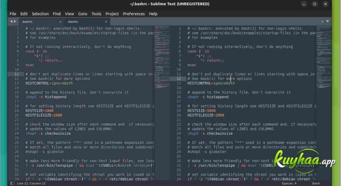Go to next tab with right arrow
Image resolution: width=341 pixels, height=186 pixels.
(15, 21)
